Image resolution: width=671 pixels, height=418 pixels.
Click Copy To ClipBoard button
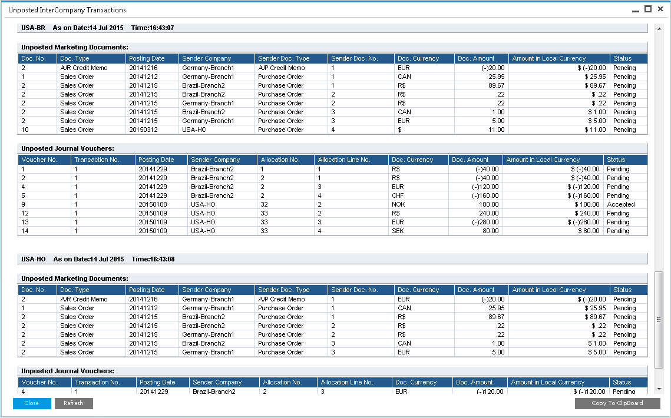617,403
